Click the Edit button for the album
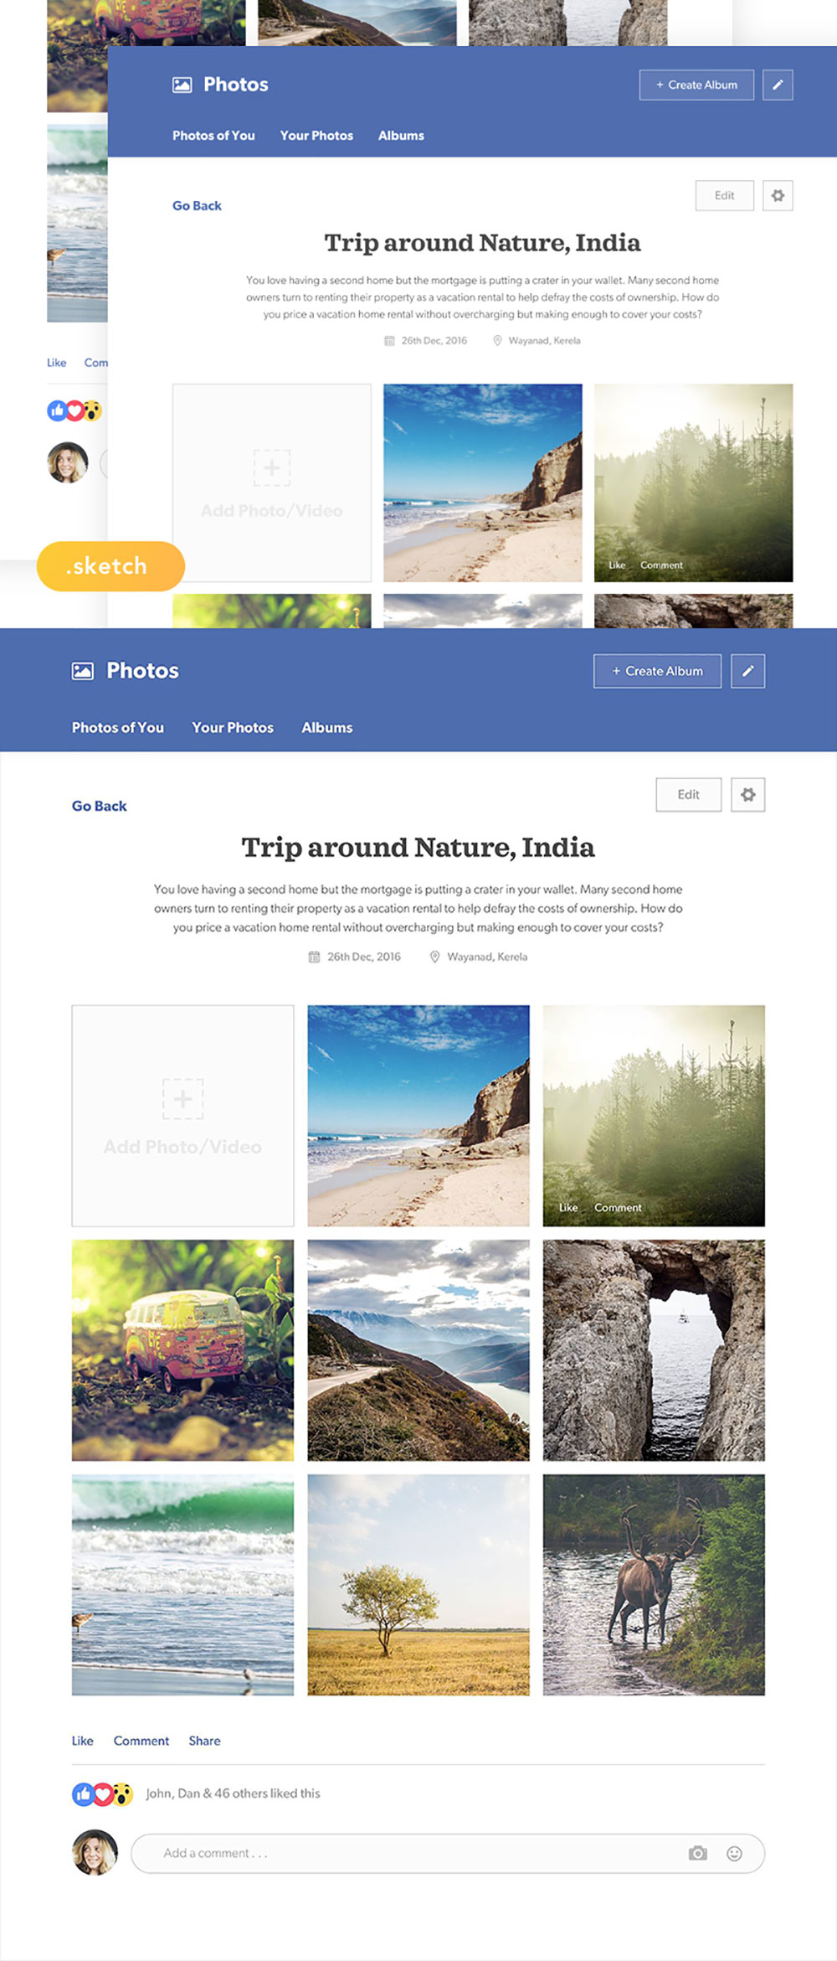The height and width of the screenshot is (1961, 837). click(688, 795)
